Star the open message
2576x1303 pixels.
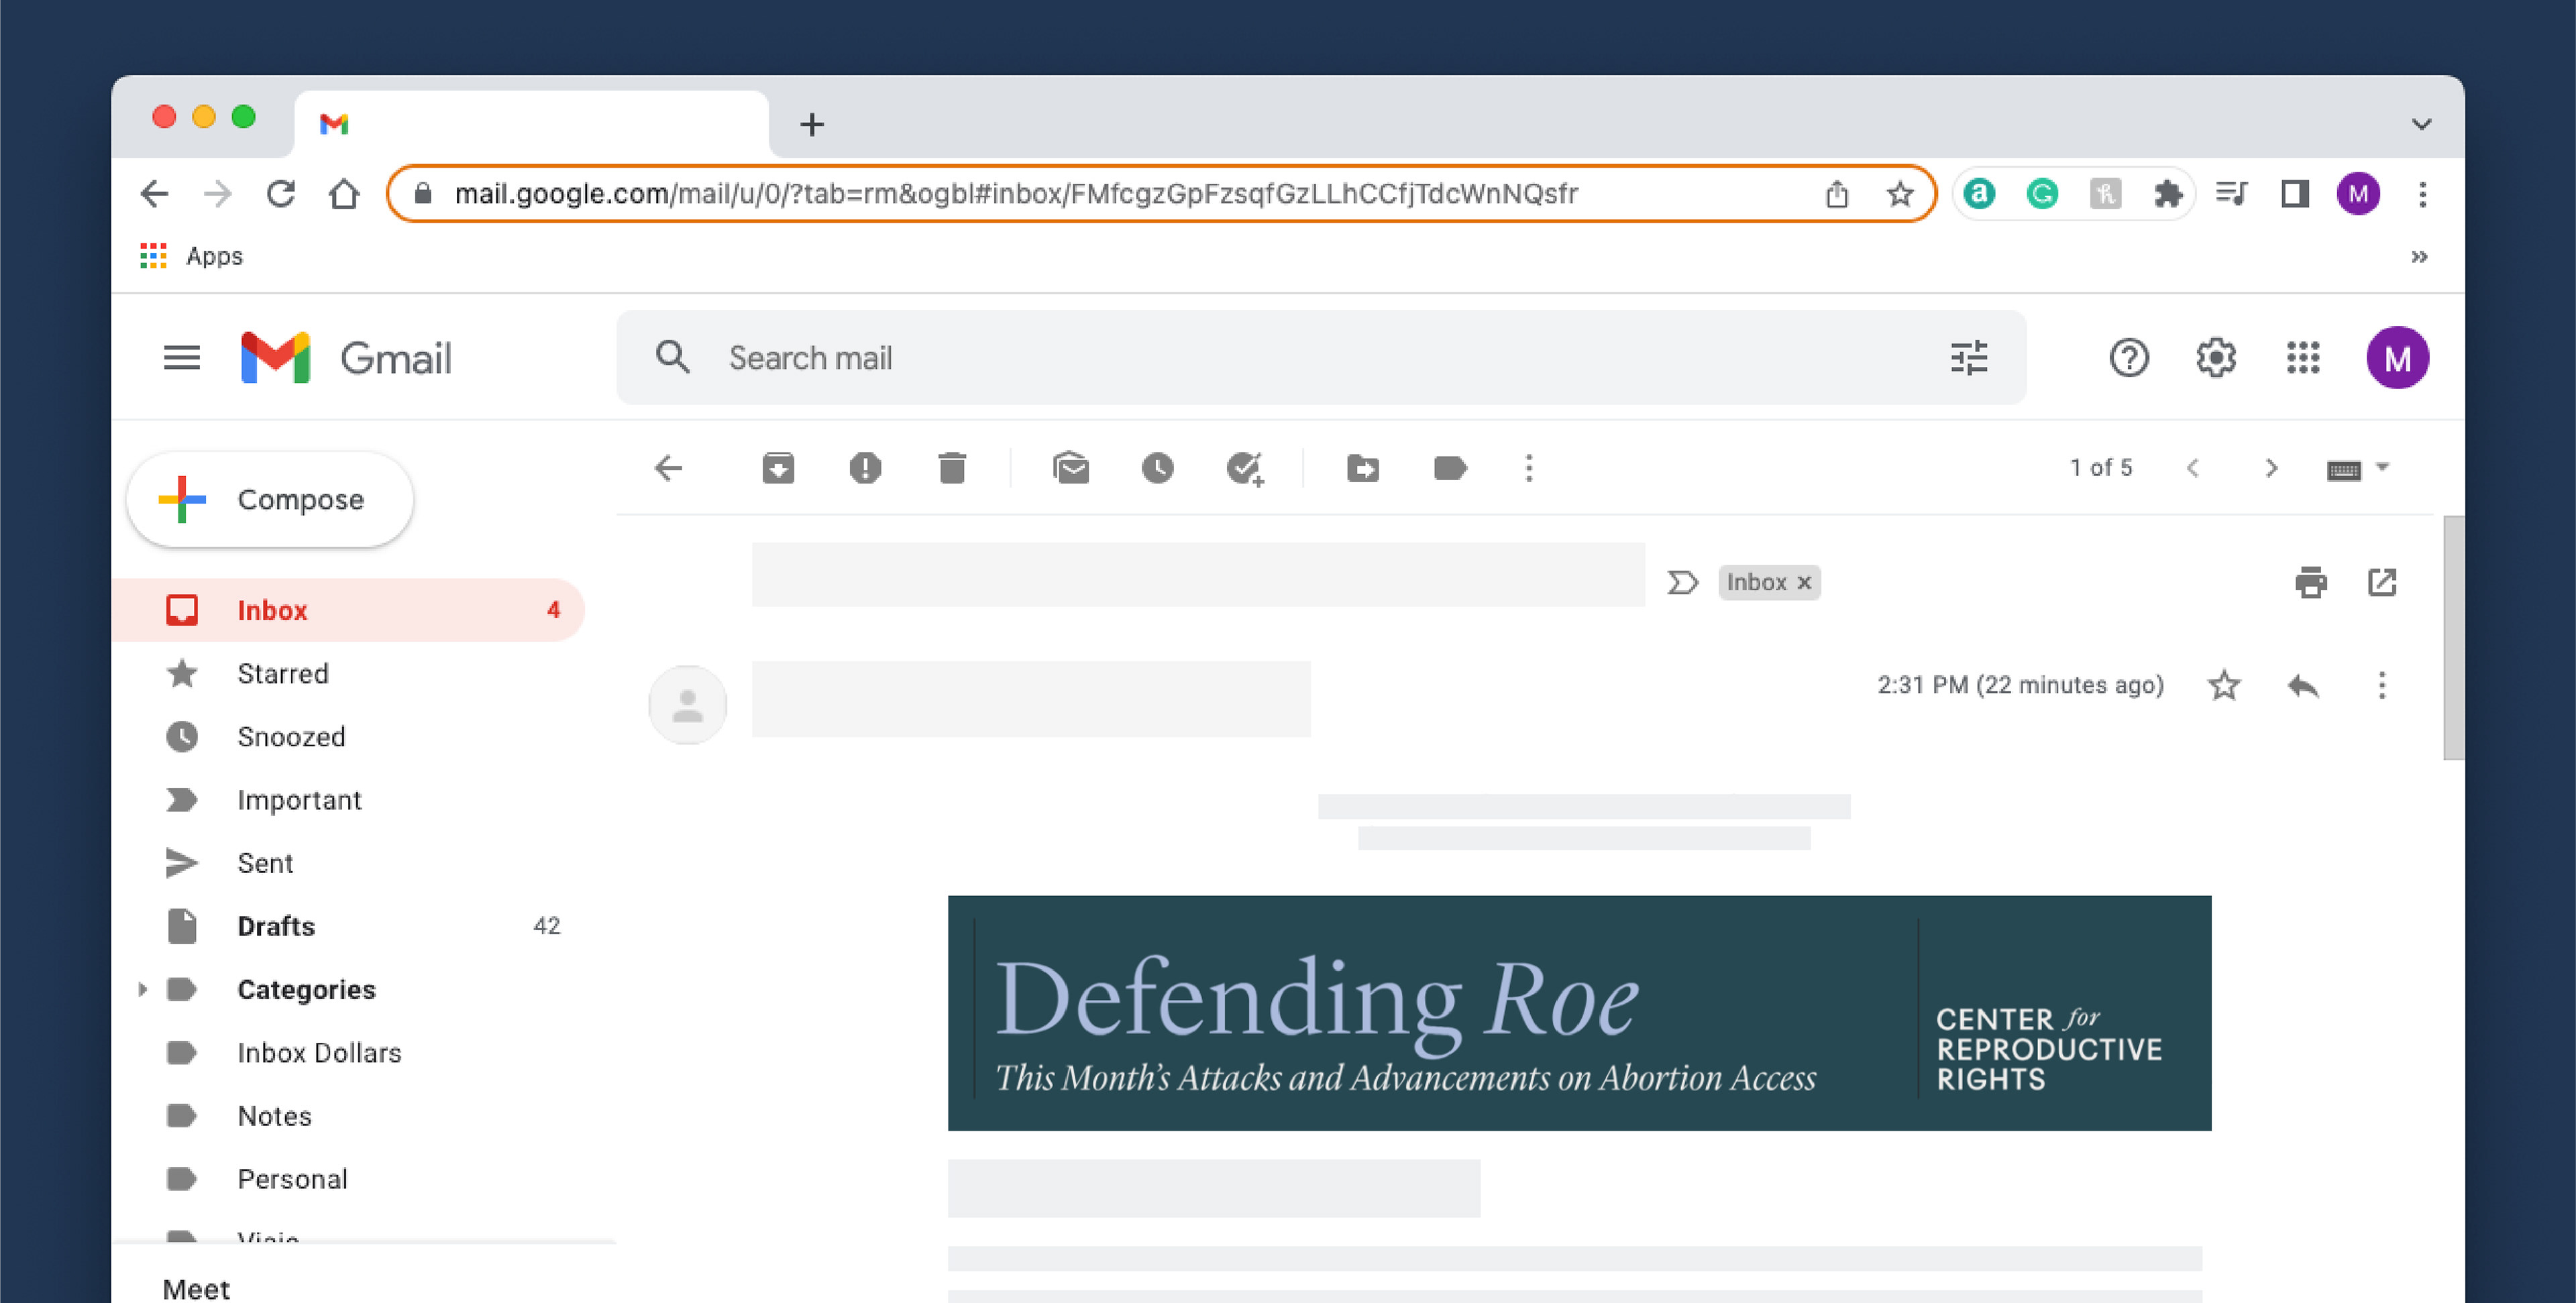click(2224, 686)
